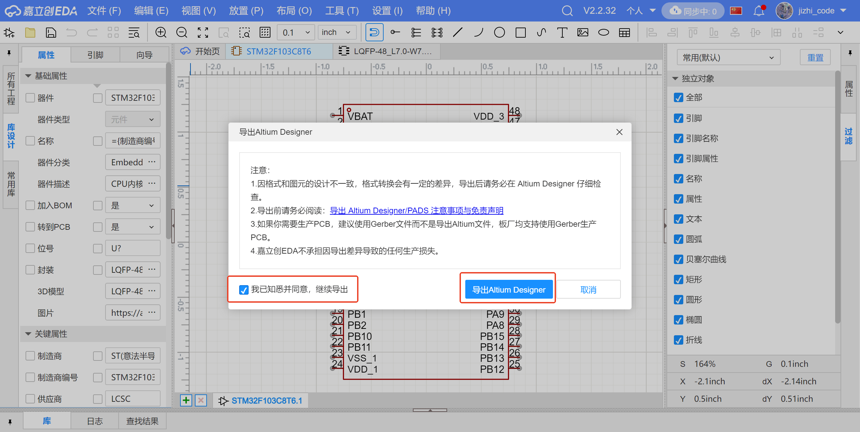Select the table tool icon
The width and height of the screenshot is (860, 432).
click(x=625, y=33)
